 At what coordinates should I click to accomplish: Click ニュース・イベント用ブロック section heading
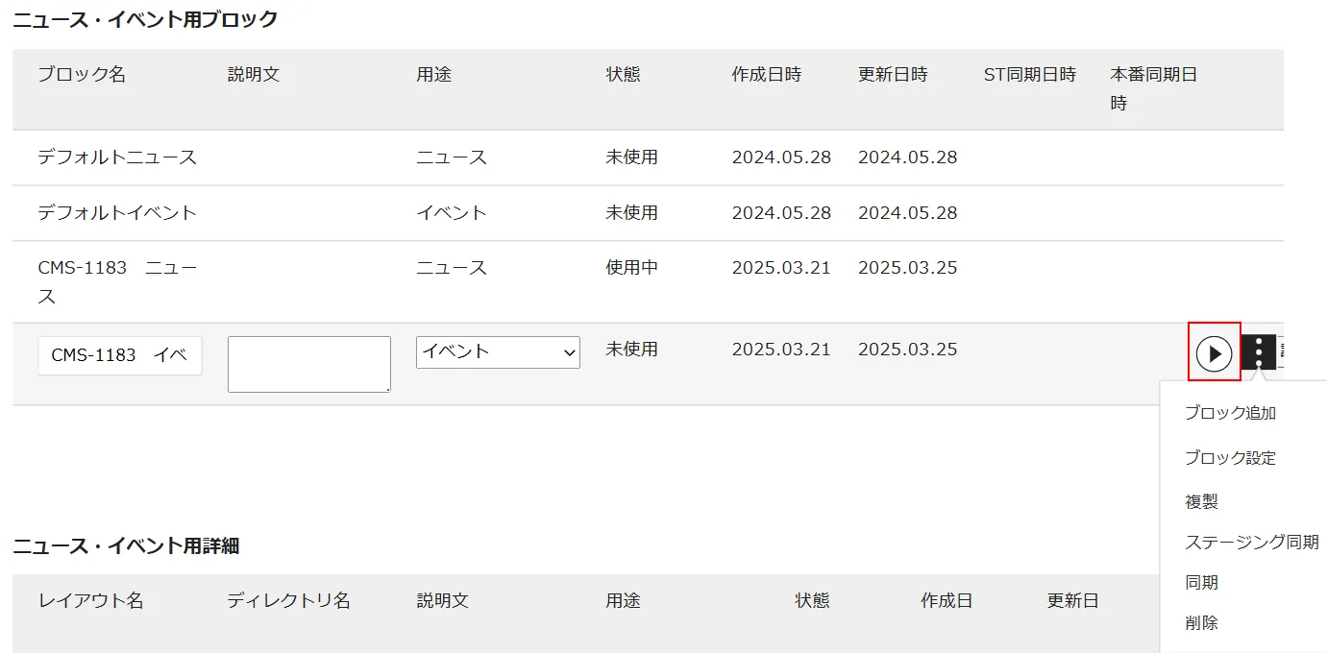click(145, 19)
